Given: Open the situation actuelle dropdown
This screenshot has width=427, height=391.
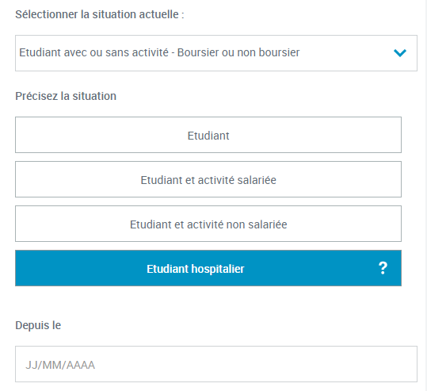Looking at the screenshot, I should (216, 53).
